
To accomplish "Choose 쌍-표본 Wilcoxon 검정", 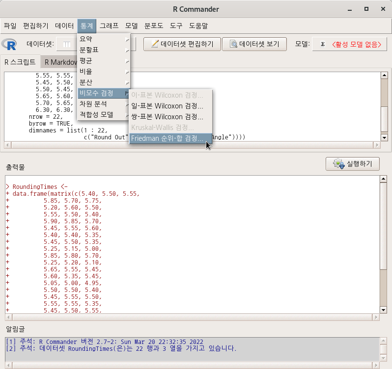I will point(170,117).
